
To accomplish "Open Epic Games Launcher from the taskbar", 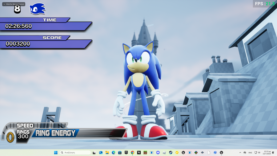I will point(126,153).
